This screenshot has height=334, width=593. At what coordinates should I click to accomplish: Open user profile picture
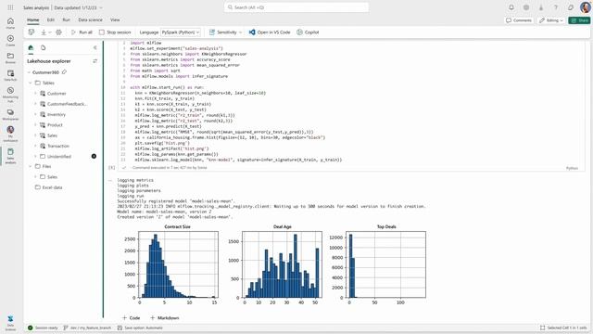coord(585,7)
